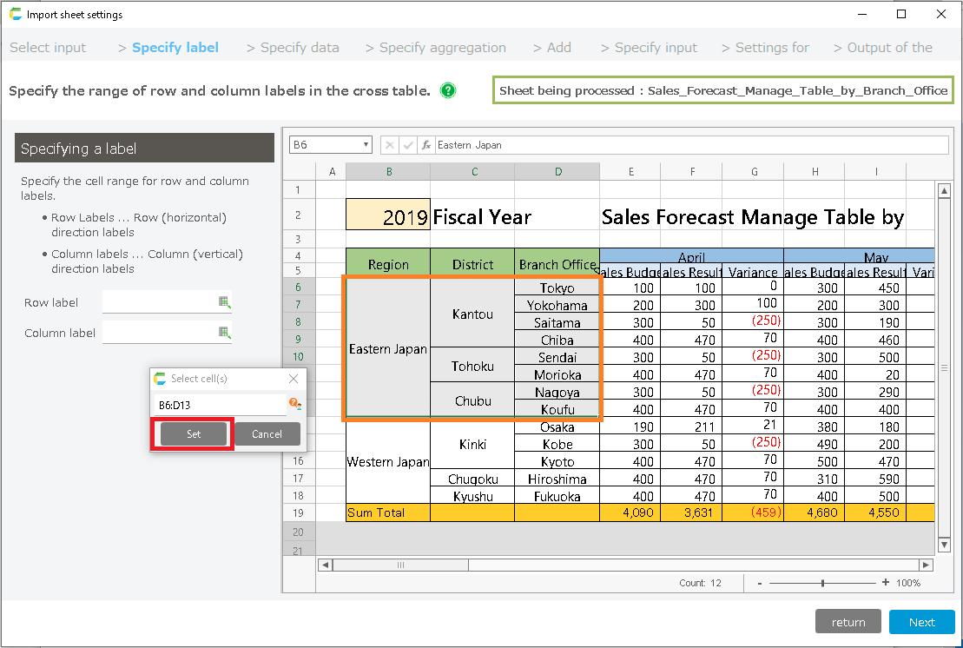Go to the Select input step
Image resolution: width=963 pixels, height=648 pixels.
tap(48, 48)
